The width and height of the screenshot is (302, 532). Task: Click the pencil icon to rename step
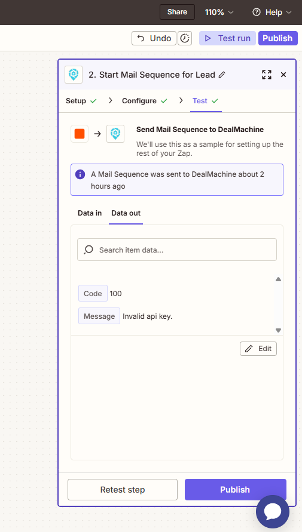coord(222,75)
